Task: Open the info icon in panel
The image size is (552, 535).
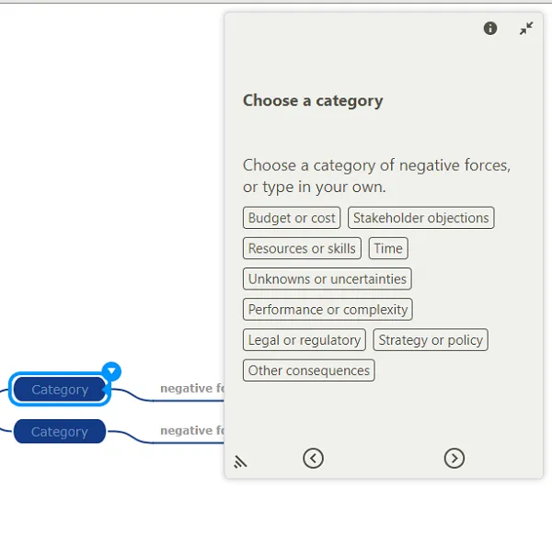Action: pyautogui.click(x=490, y=28)
